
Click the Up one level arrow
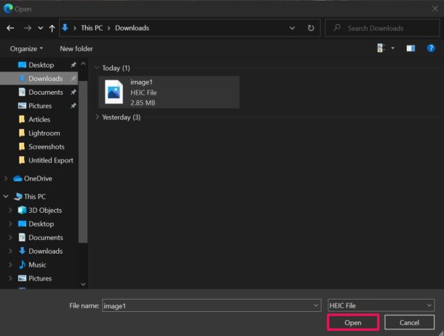(52, 28)
